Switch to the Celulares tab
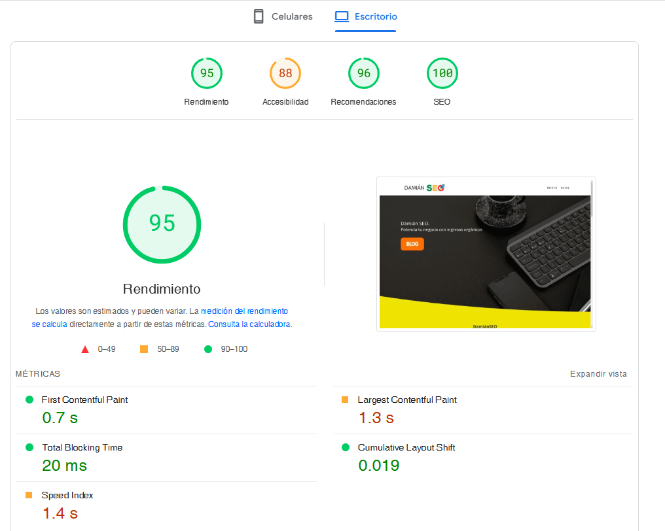 pos(283,17)
